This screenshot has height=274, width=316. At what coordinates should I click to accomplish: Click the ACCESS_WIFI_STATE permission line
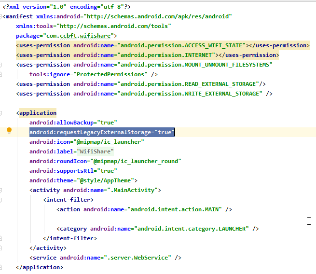pos(163,45)
